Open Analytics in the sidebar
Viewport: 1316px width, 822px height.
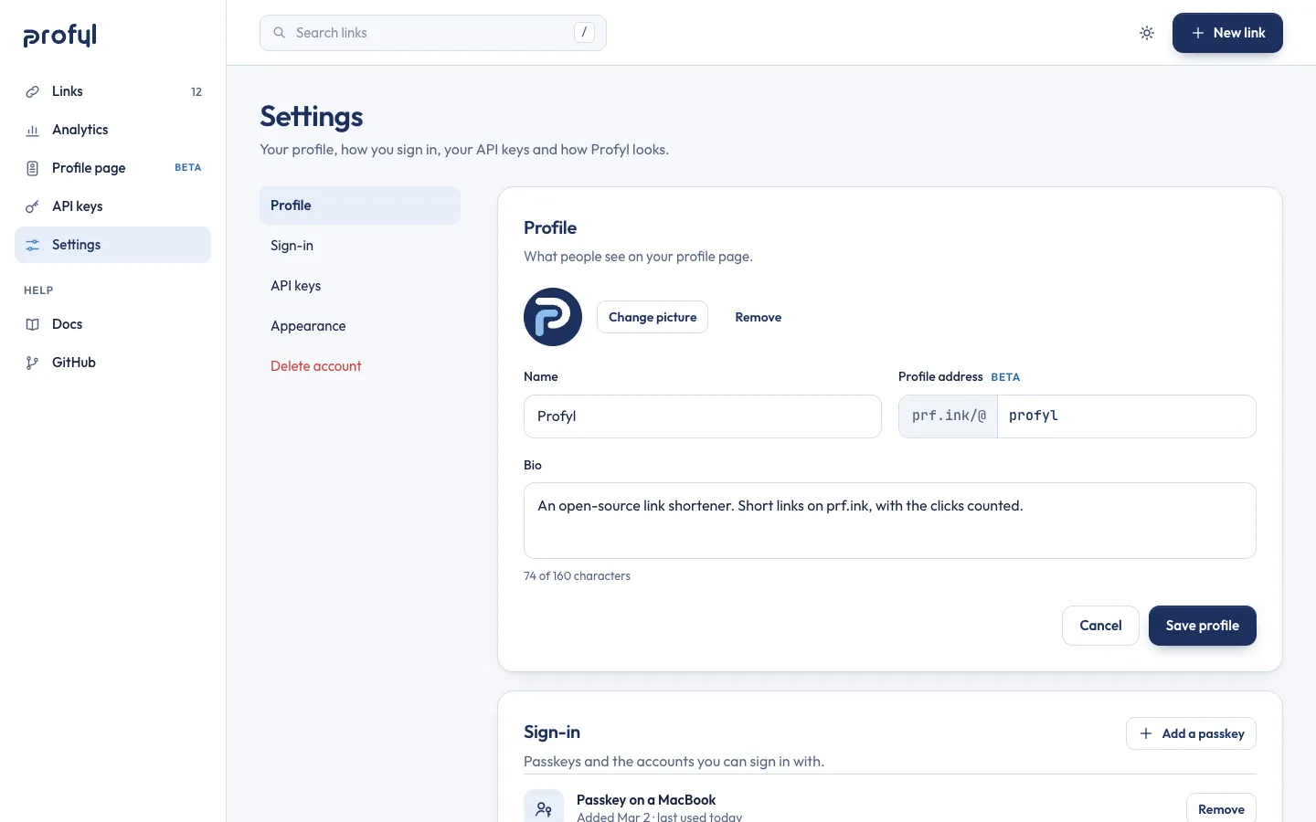112,130
